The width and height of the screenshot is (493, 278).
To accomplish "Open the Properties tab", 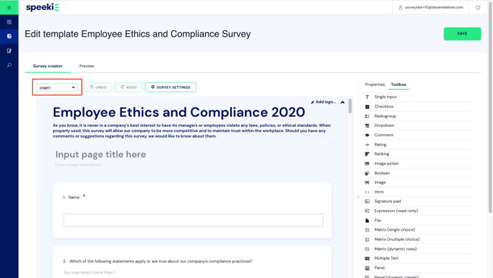I will [375, 85].
